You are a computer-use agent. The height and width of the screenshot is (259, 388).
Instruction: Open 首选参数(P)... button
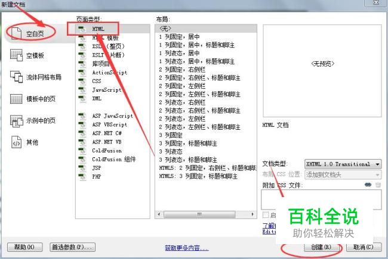[x=72, y=247]
